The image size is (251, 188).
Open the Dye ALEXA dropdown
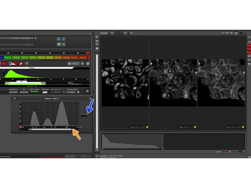click(24, 92)
